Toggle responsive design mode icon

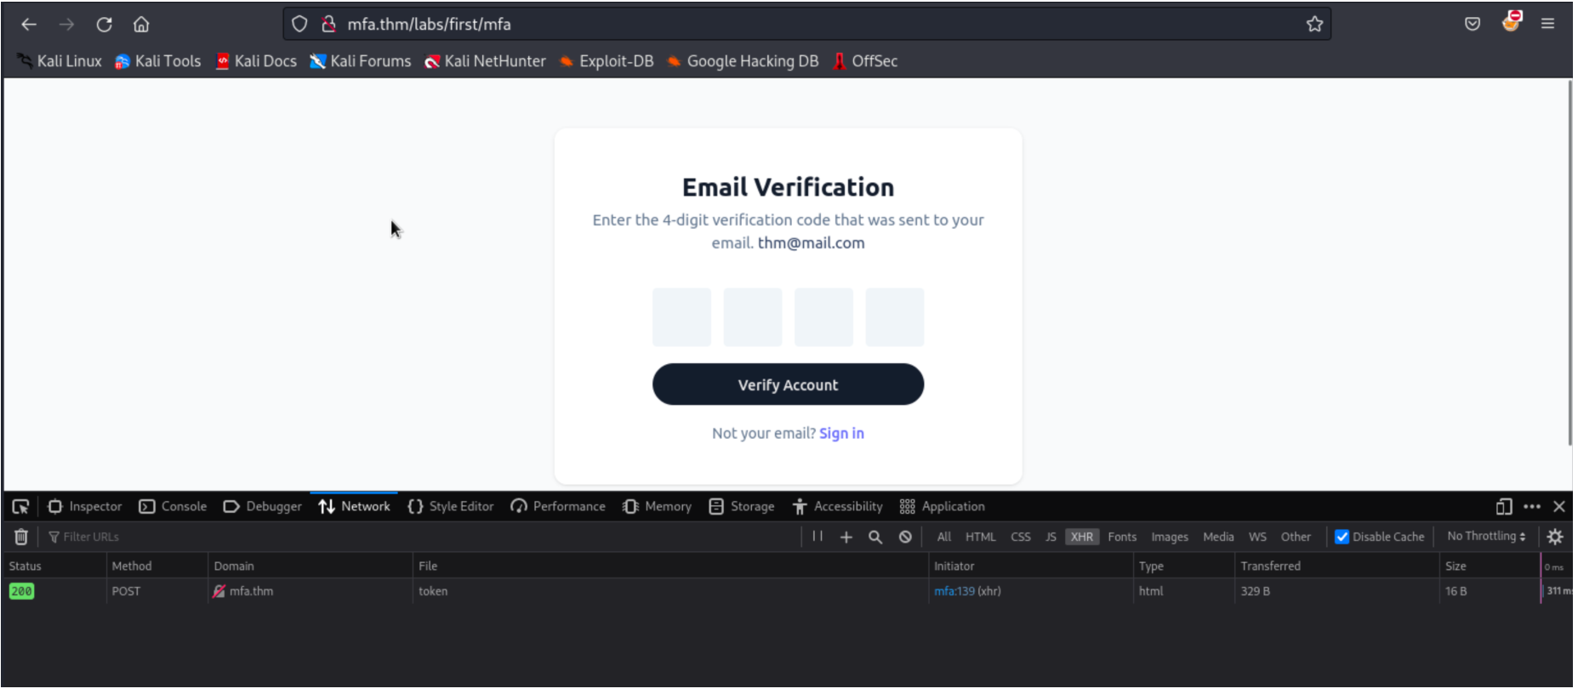point(1504,507)
